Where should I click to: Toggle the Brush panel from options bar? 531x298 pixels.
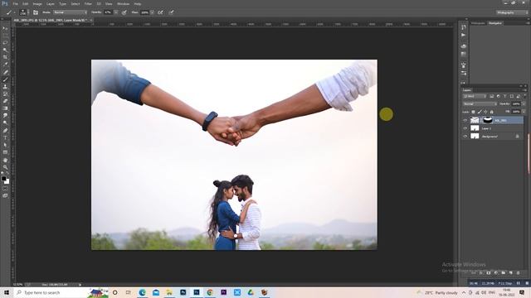pyautogui.click(x=36, y=12)
